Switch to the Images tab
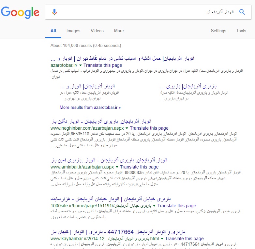The image size is (255, 249). tap(73, 31)
